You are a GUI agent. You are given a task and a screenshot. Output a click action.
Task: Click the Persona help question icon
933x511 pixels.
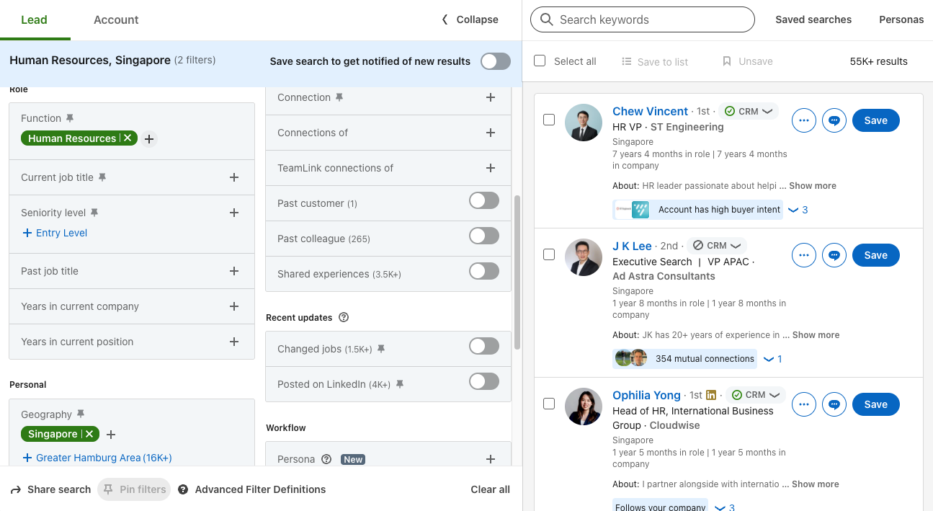[x=326, y=459]
